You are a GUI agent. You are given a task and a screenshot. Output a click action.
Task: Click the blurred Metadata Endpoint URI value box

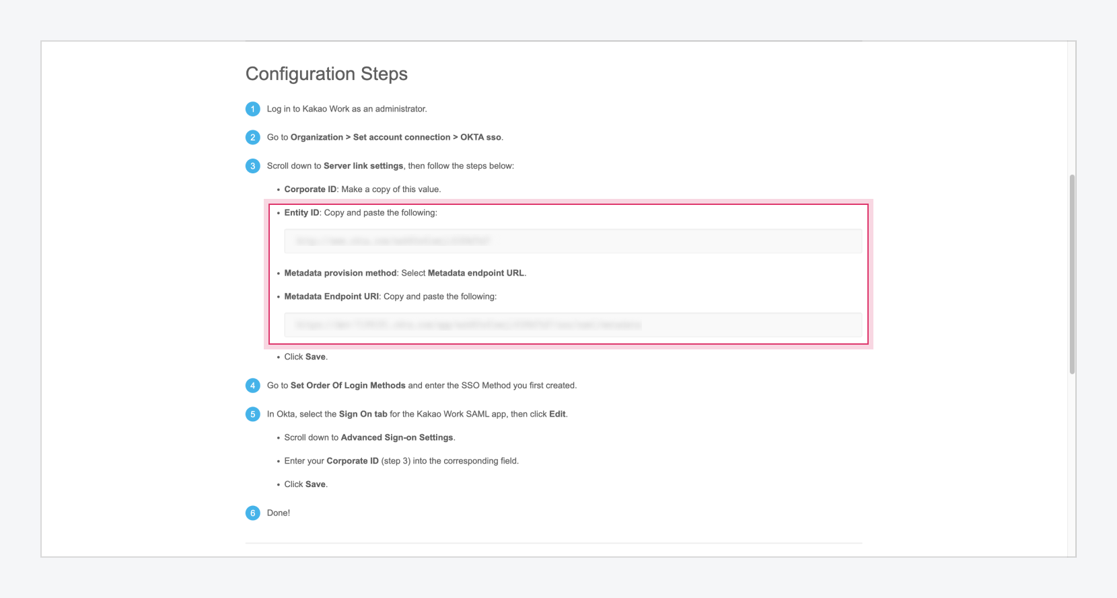click(x=573, y=325)
